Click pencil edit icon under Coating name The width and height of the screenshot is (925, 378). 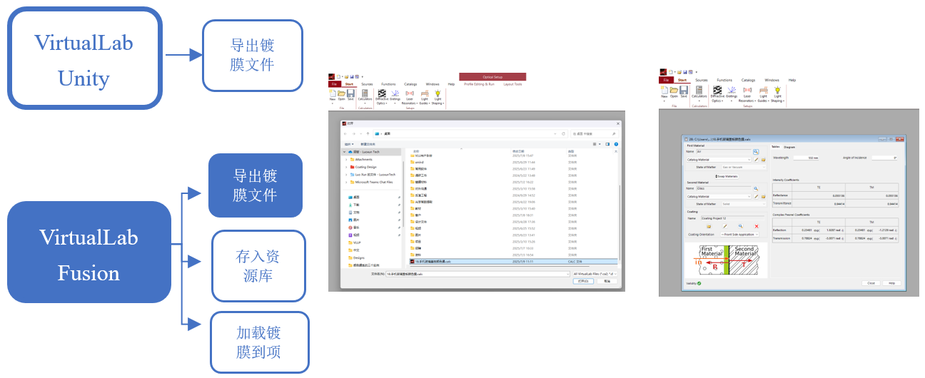coord(724,226)
